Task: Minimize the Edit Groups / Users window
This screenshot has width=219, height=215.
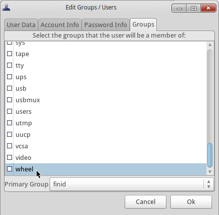Action: [179, 8]
